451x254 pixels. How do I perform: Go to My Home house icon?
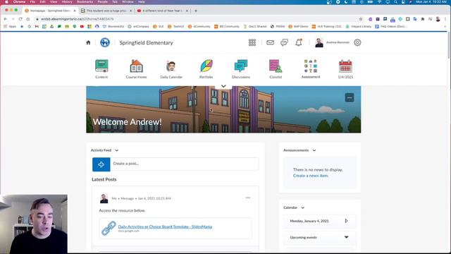pyautogui.click(x=88, y=42)
